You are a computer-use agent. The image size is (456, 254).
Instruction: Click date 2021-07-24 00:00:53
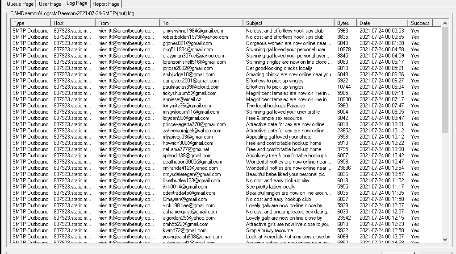point(381,31)
